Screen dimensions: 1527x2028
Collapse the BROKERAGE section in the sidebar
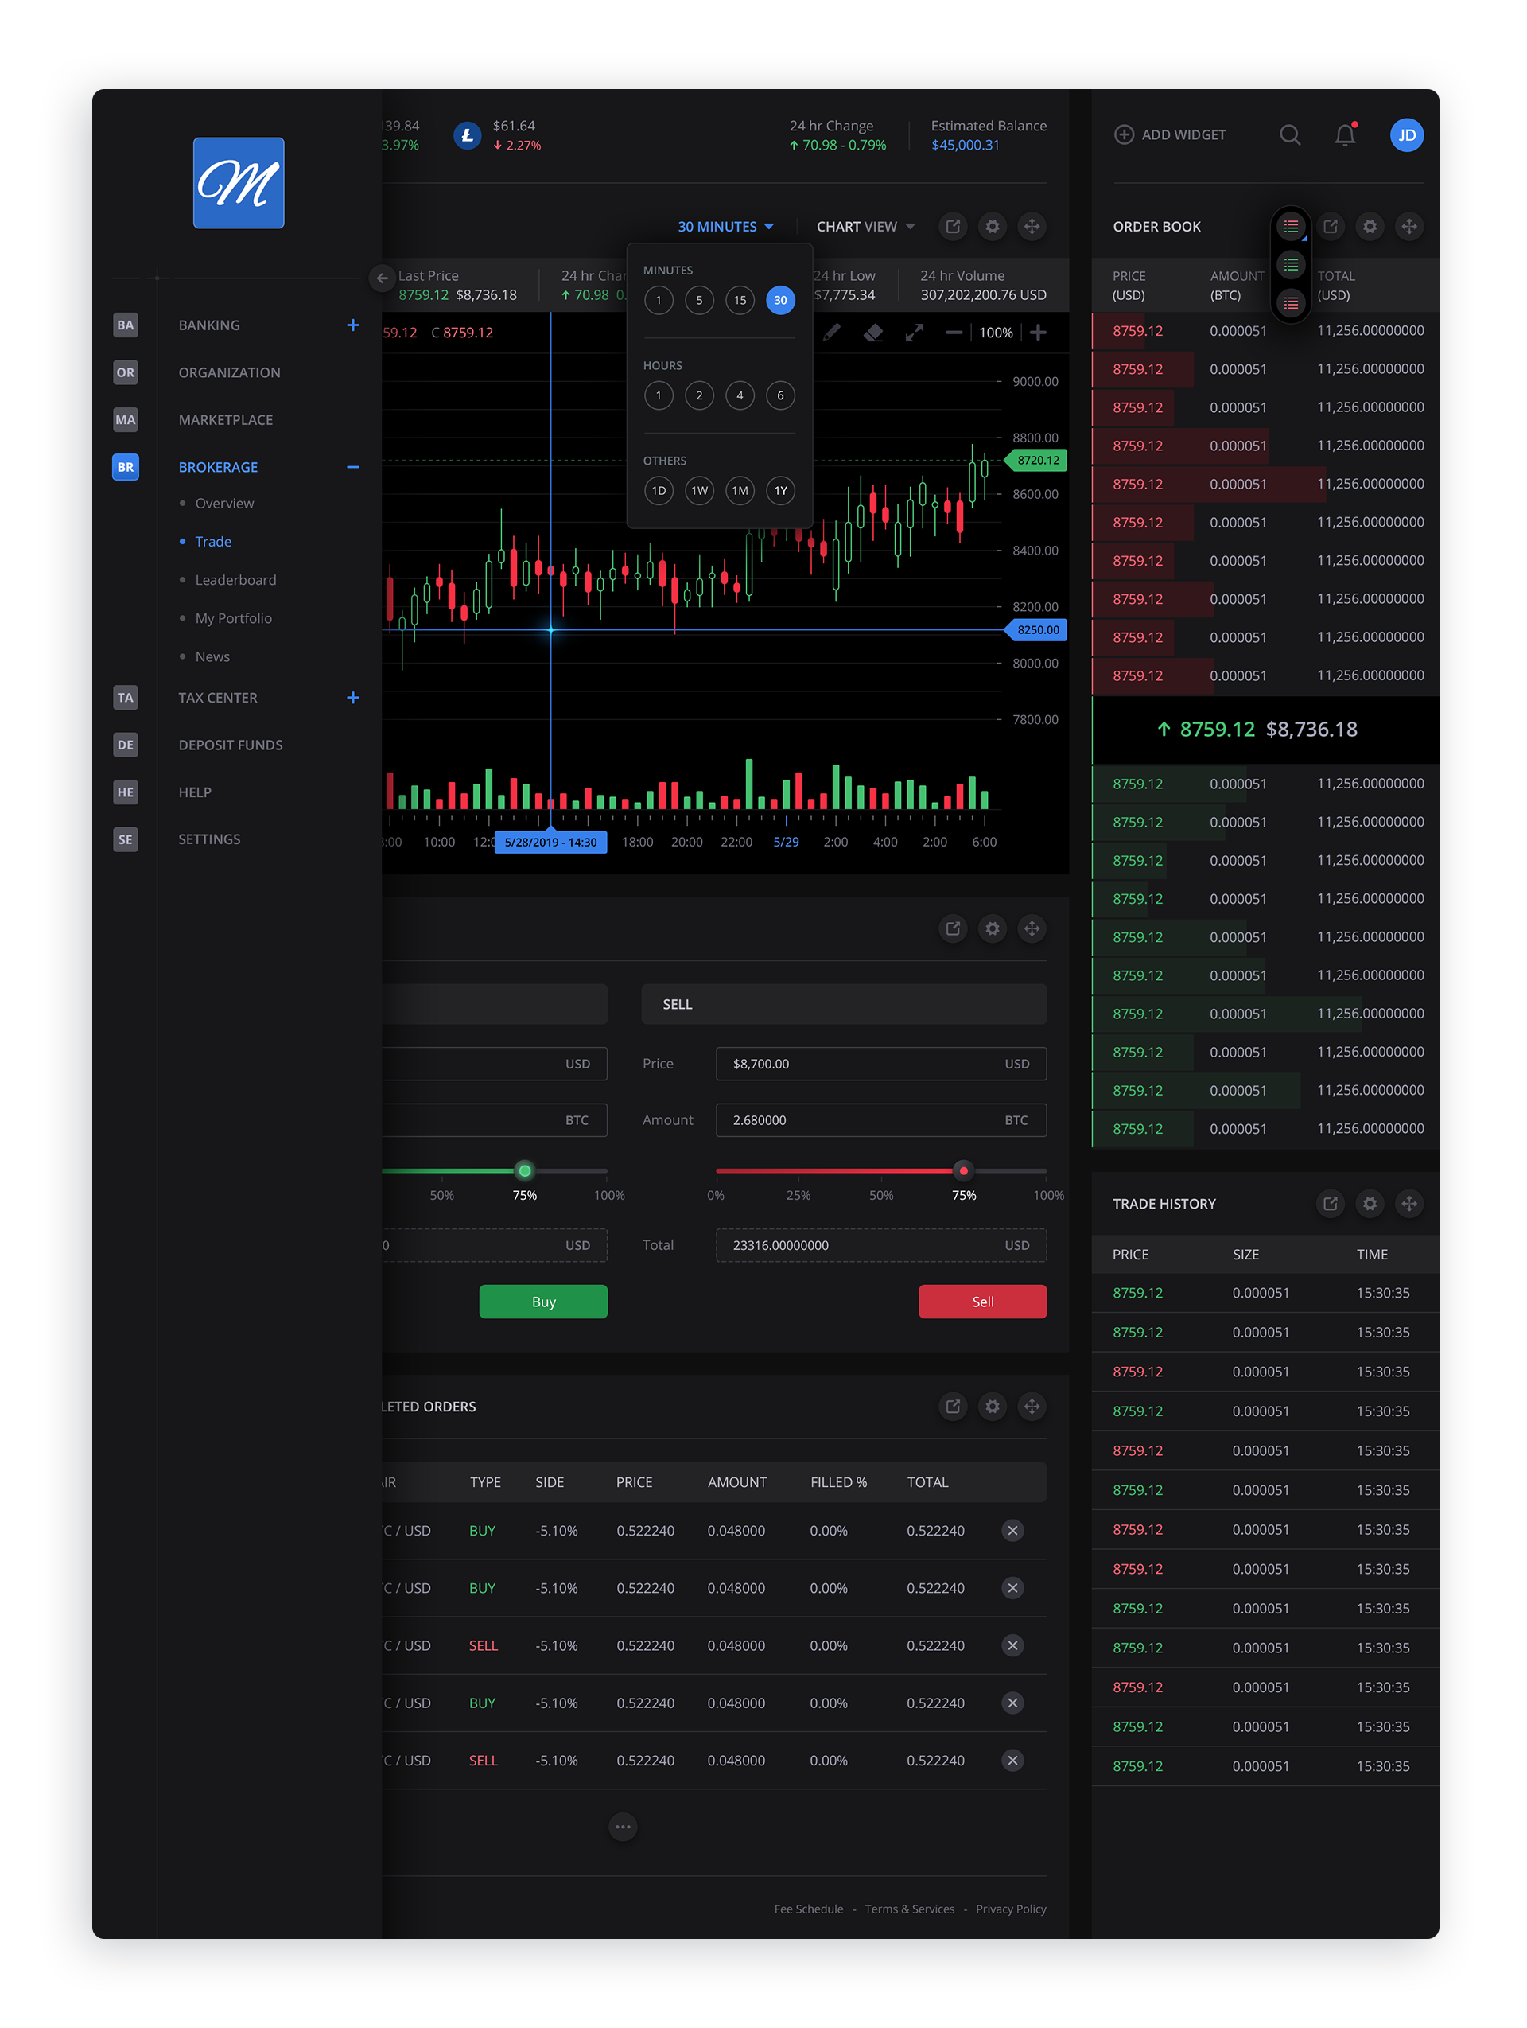pos(353,468)
